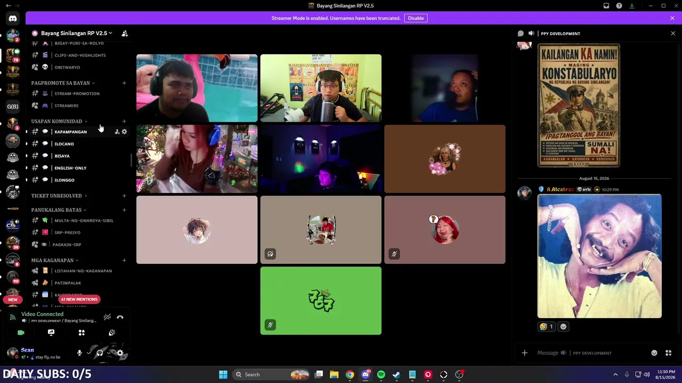The width and height of the screenshot is (682, 383).
Task: Open Google Chrome from the taskbar
Action: click(x=350, y=374)
